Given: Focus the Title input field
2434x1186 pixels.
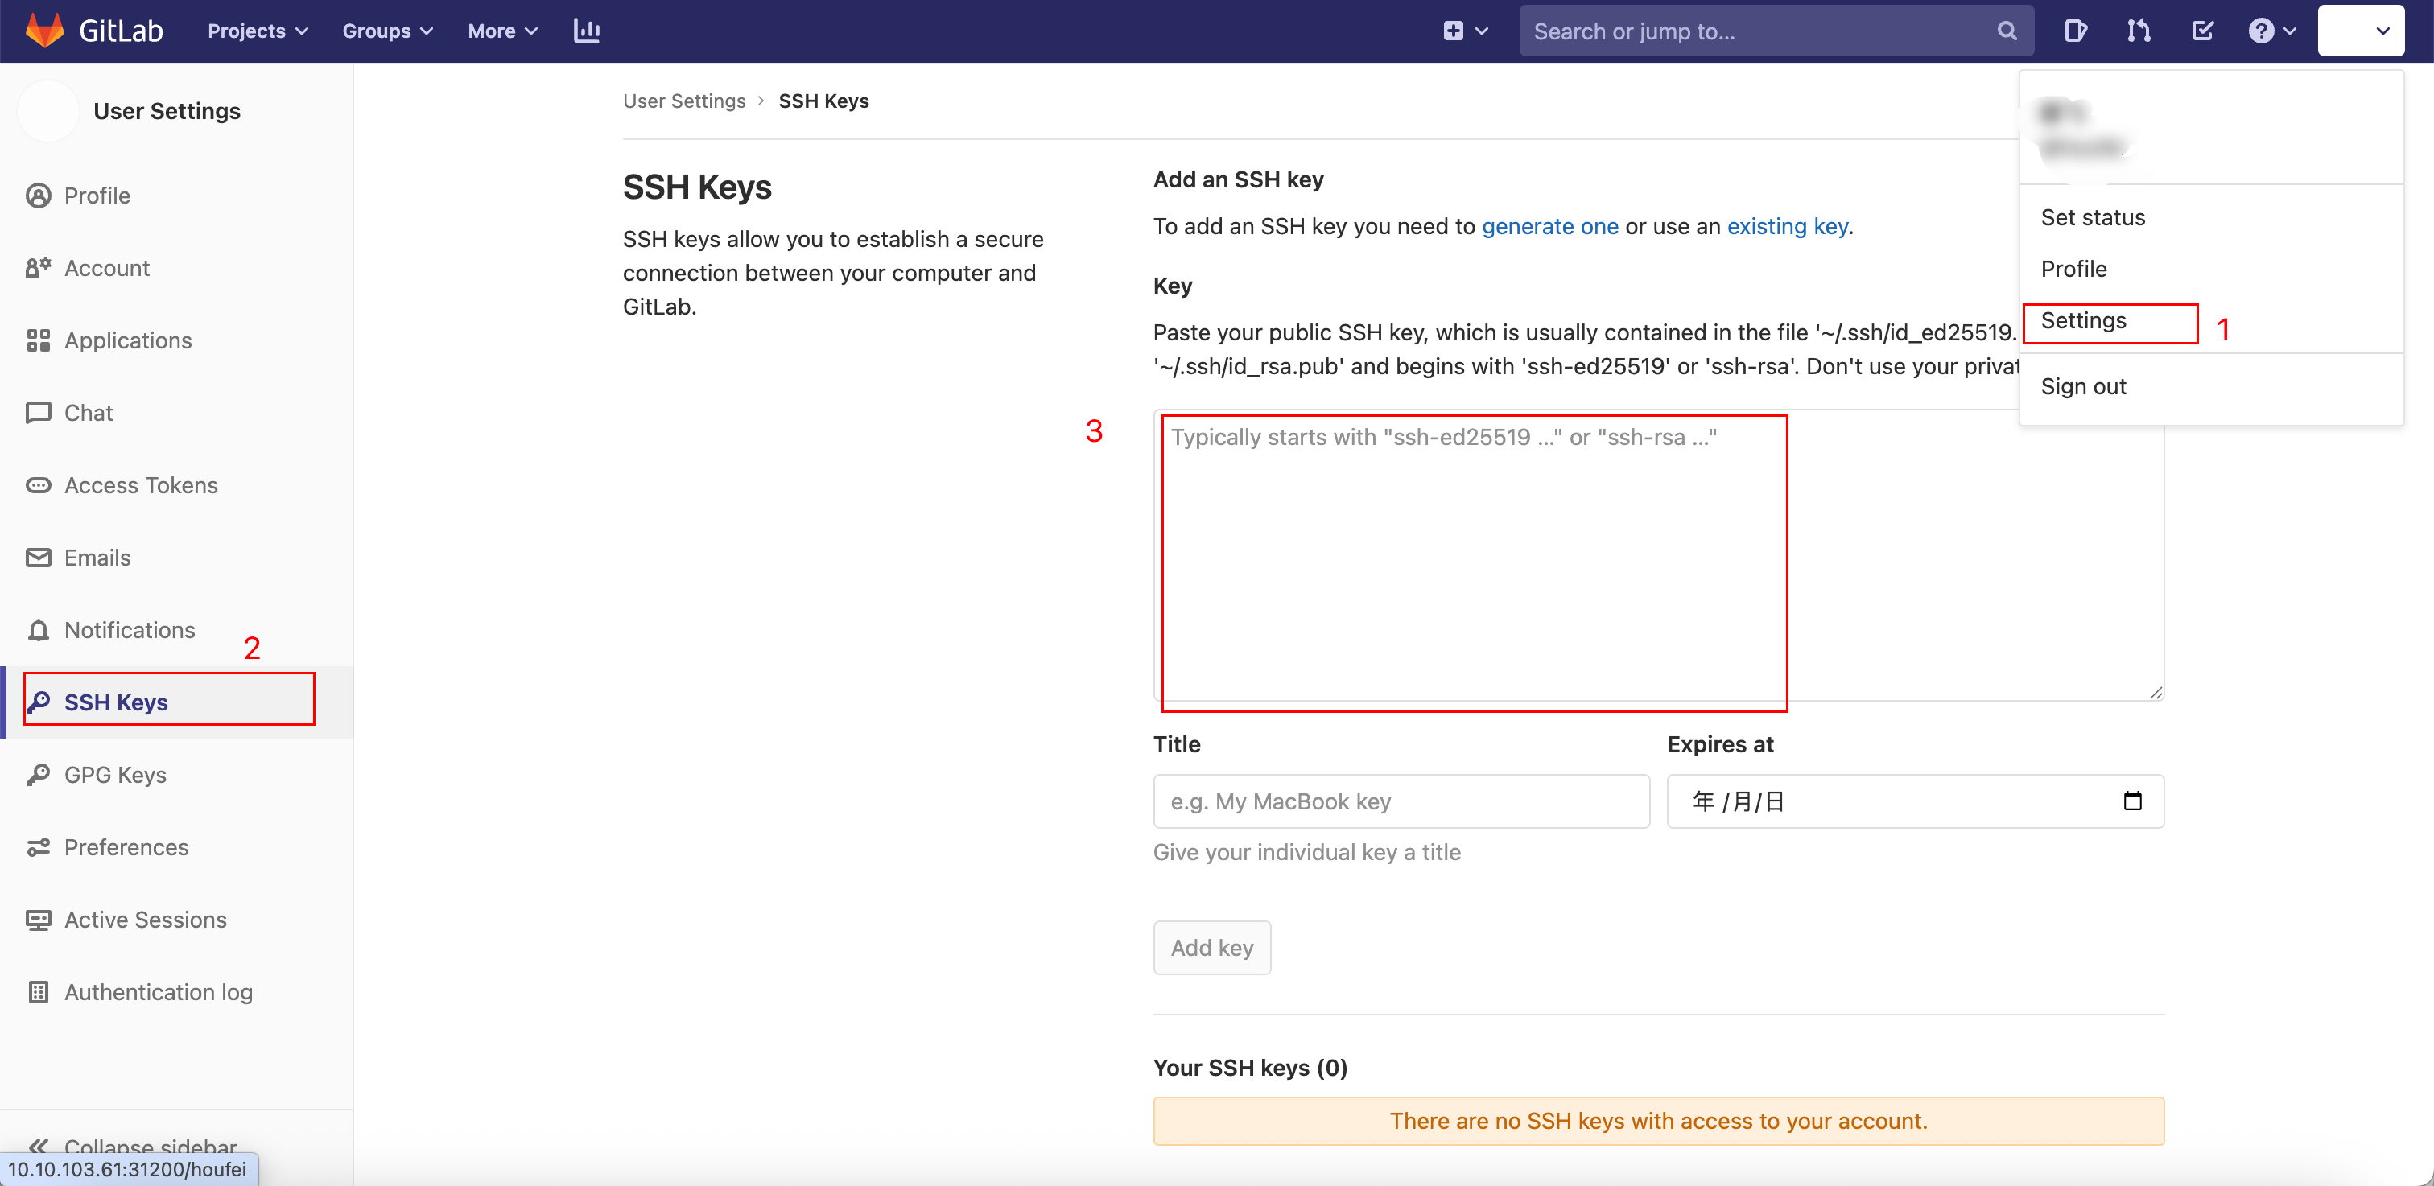Looking at the screenshot, I should pyautogui.click(x=1401, y=801).
